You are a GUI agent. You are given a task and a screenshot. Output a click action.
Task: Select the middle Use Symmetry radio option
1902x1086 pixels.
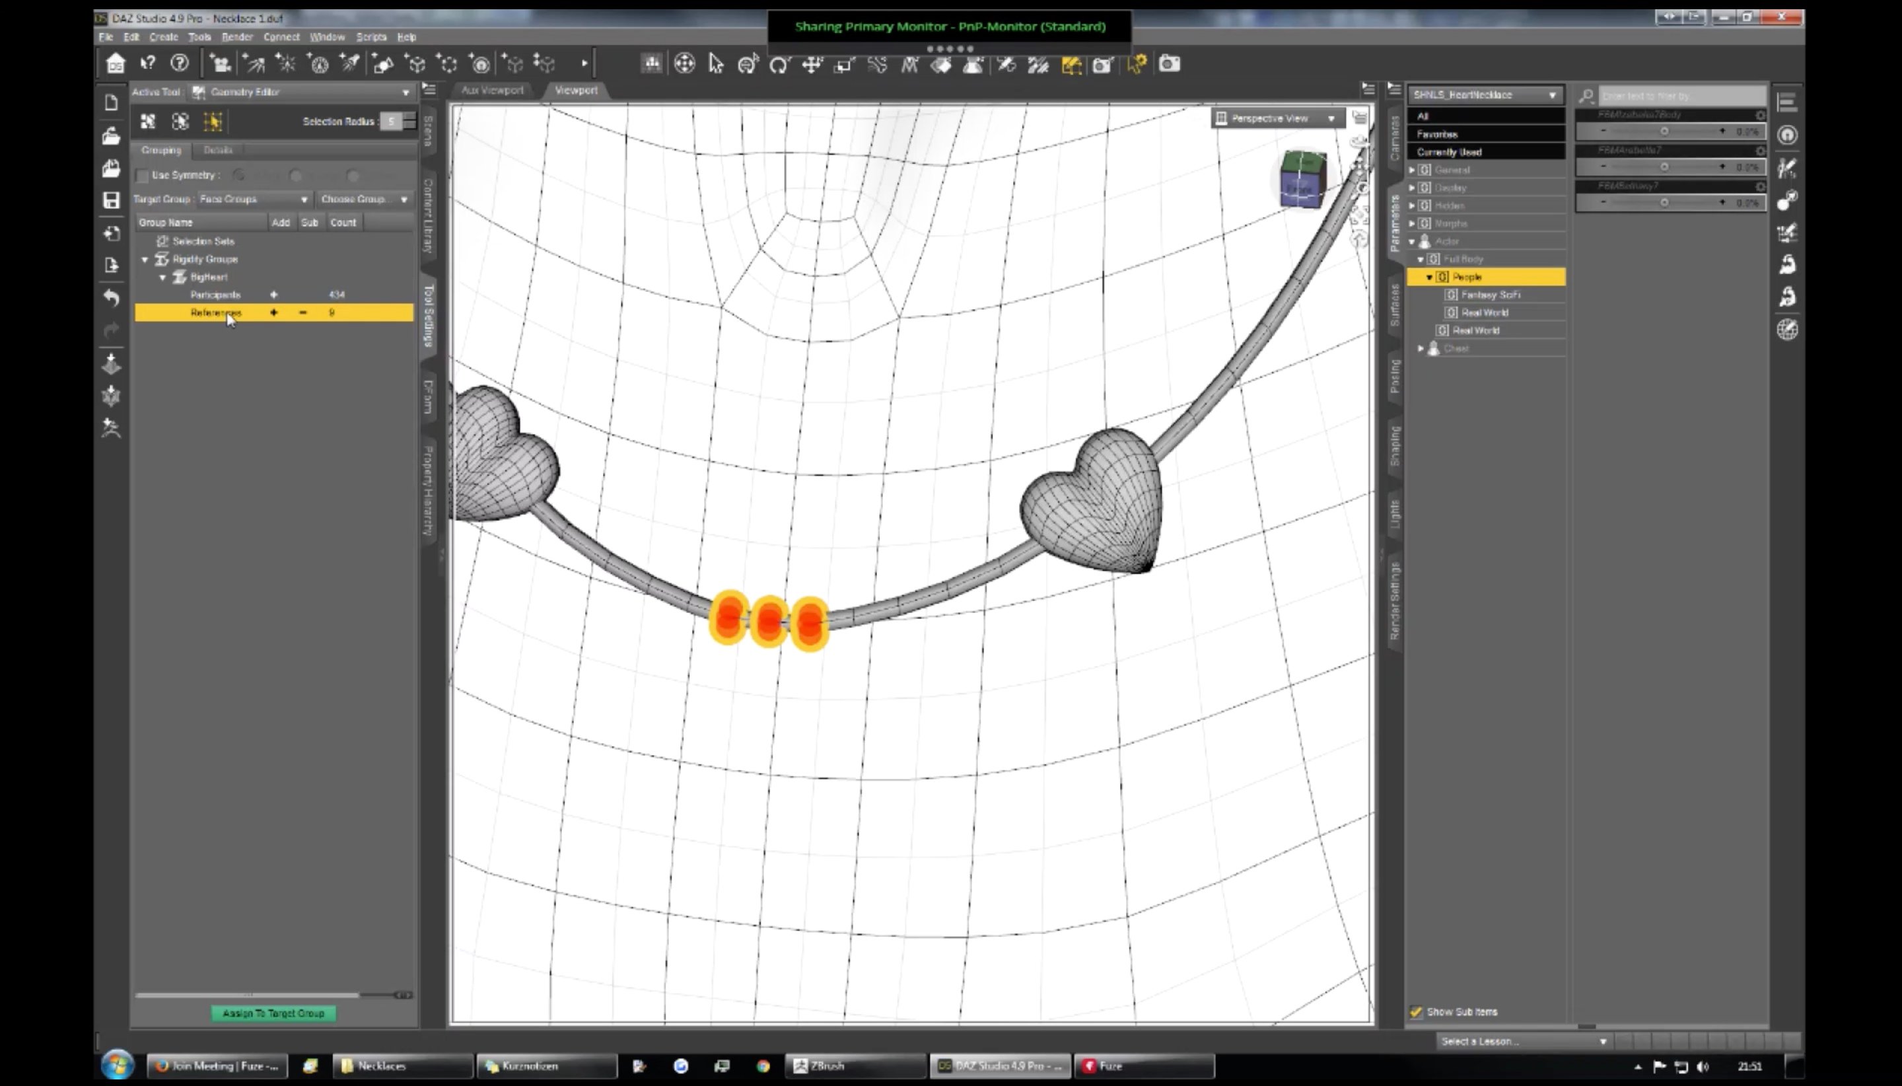(x=296, y=175)
